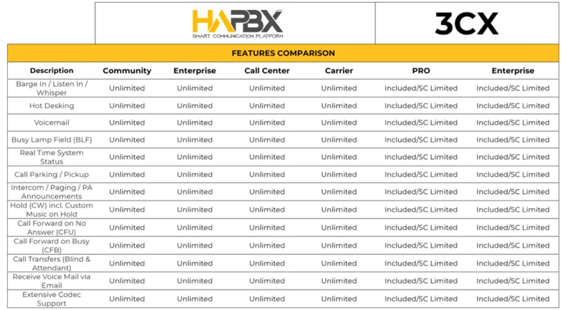
Task: Click the 3CX logo
Action: (x=466, y=23)
